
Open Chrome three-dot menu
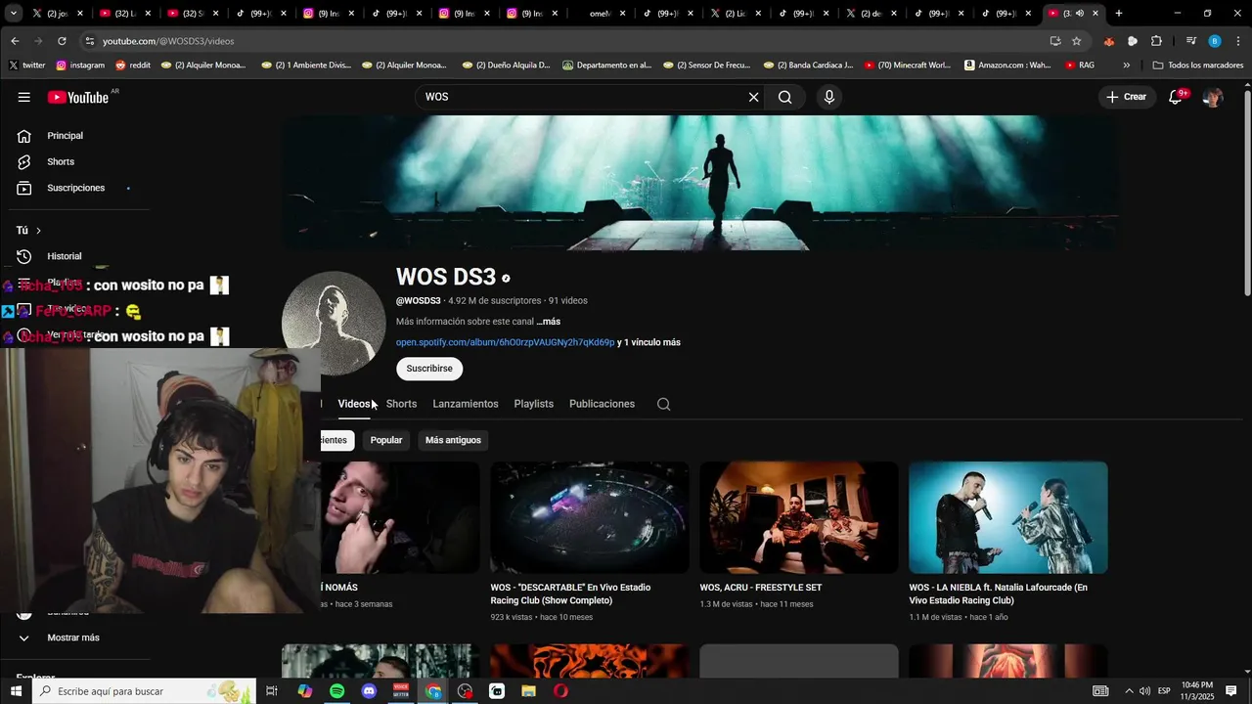pos(1238,41)
